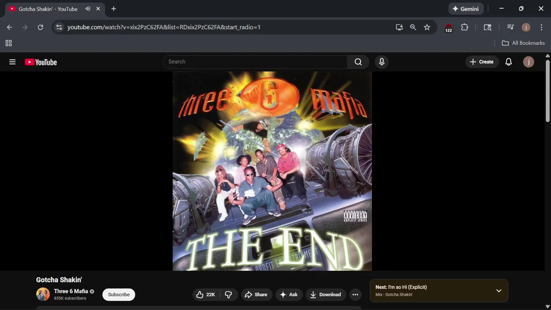
Task: Go back in browser history
Action: pyautogui.click(x=9, y=27)
